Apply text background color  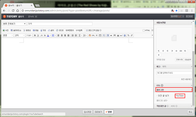click(x=53, y=36)
